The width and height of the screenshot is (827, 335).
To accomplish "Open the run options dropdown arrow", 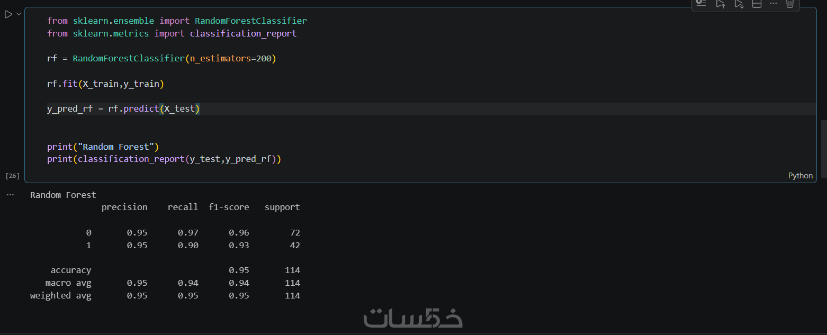I will coord(19,14).
